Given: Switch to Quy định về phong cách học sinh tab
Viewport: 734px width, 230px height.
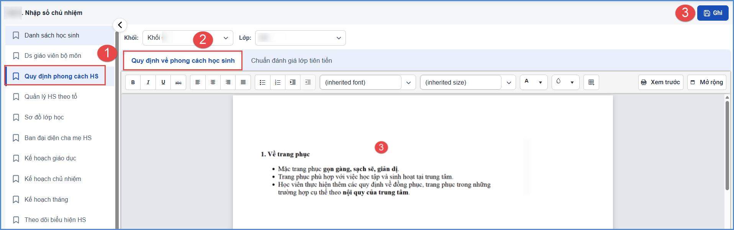Looking at the screenshot, I should pyautogui.click(x=183, y=60).
